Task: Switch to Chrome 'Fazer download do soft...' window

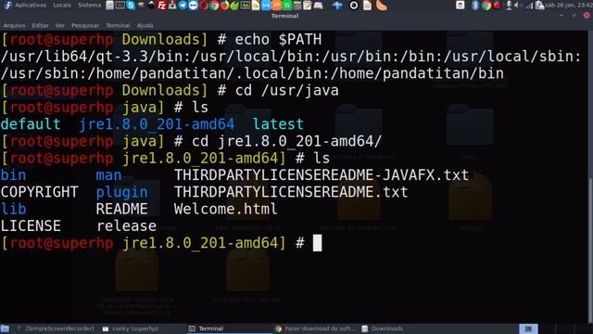Action: click(x=315, y=328)
